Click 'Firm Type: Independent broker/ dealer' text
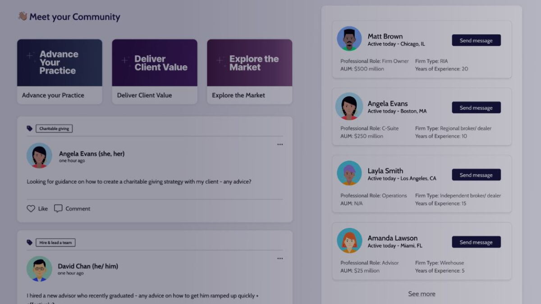Viewport: 541px width, 304px height. pos(458,195)
